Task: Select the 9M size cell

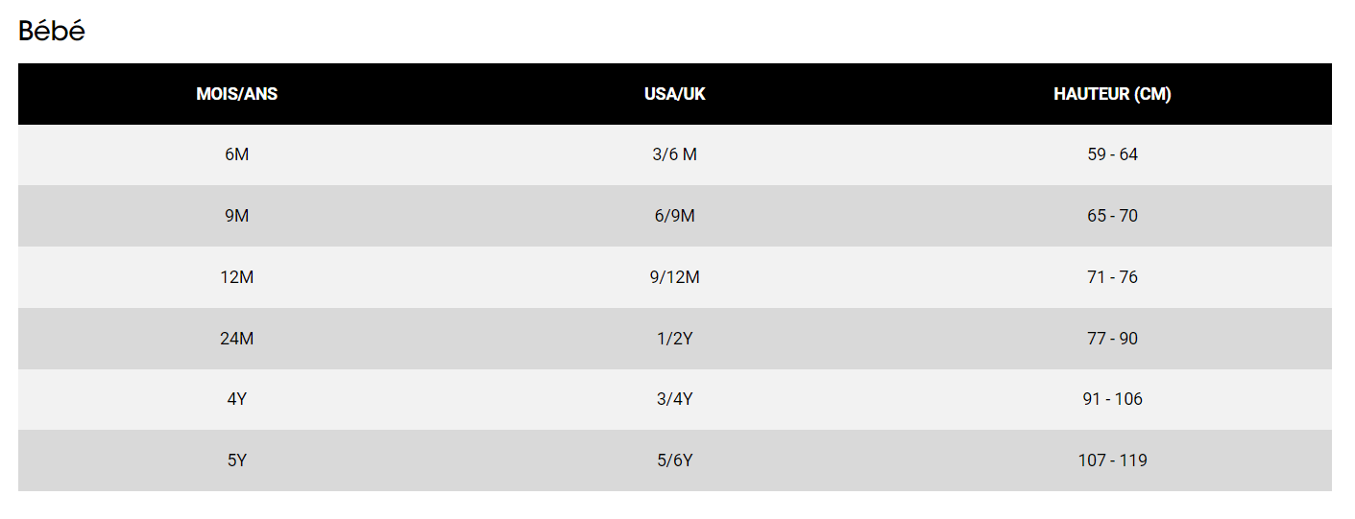Action: [236, 216]
